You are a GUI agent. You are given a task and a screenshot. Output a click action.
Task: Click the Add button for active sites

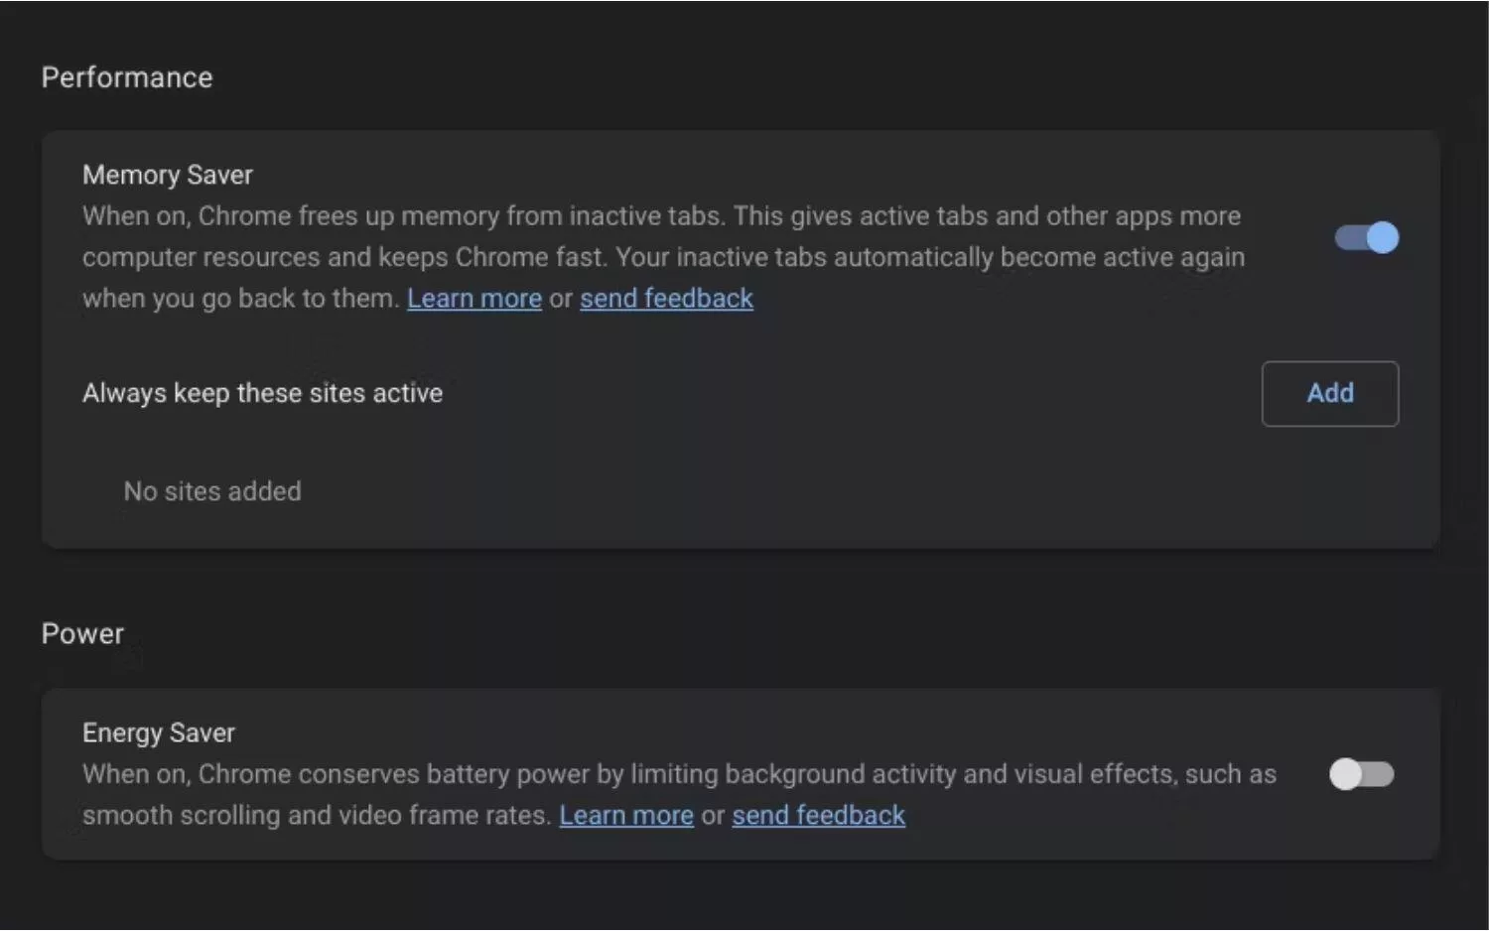coord(1330,394)
